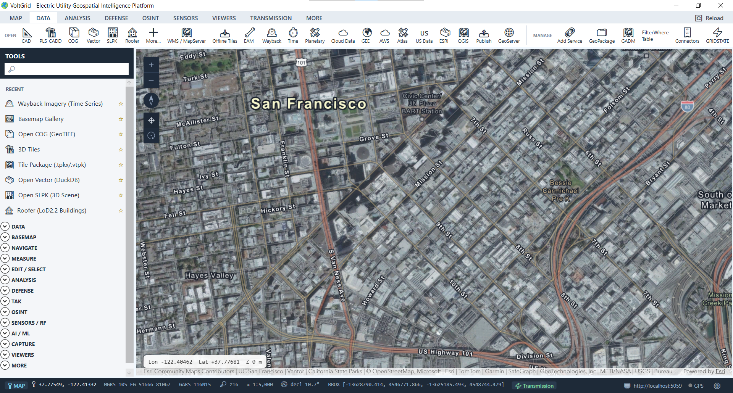Click the tools panel scrollbar down arrow
733x393 pixels.
(129, 372)
